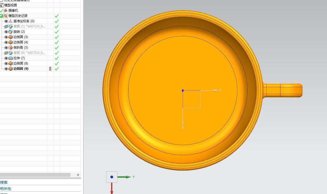The height and width of the screenshot is (194, 327).
Task: Select the 摄像机 tree node
Action: click(x=13, y=11)
